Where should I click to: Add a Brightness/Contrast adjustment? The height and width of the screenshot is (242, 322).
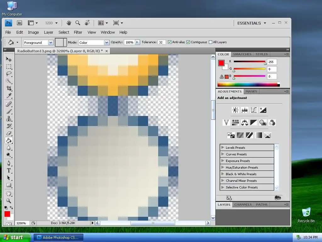(235, 110)
